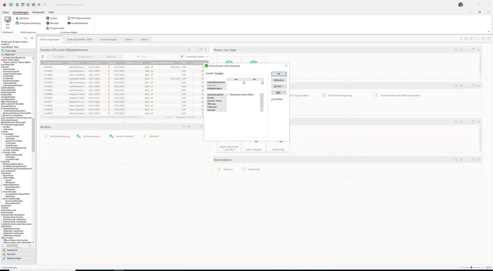493x271 pixels.
Task: Click the Dashboard Ein/Aus monitor icon
Action: coord(8,20)
